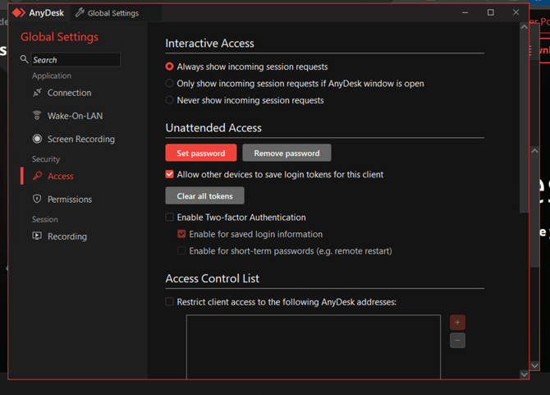Click the Session section label
This screenshot has width=550, height=395.
coord(45,219)
